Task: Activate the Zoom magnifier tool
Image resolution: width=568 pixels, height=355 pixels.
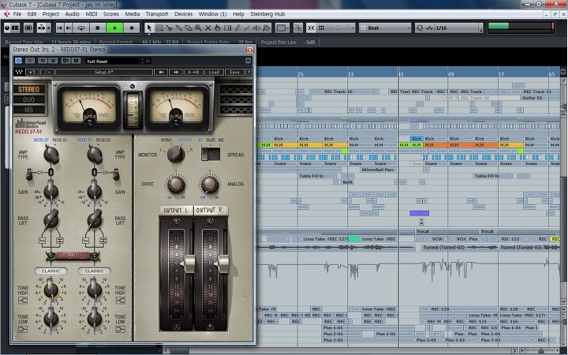Action: tap(198, 28)
